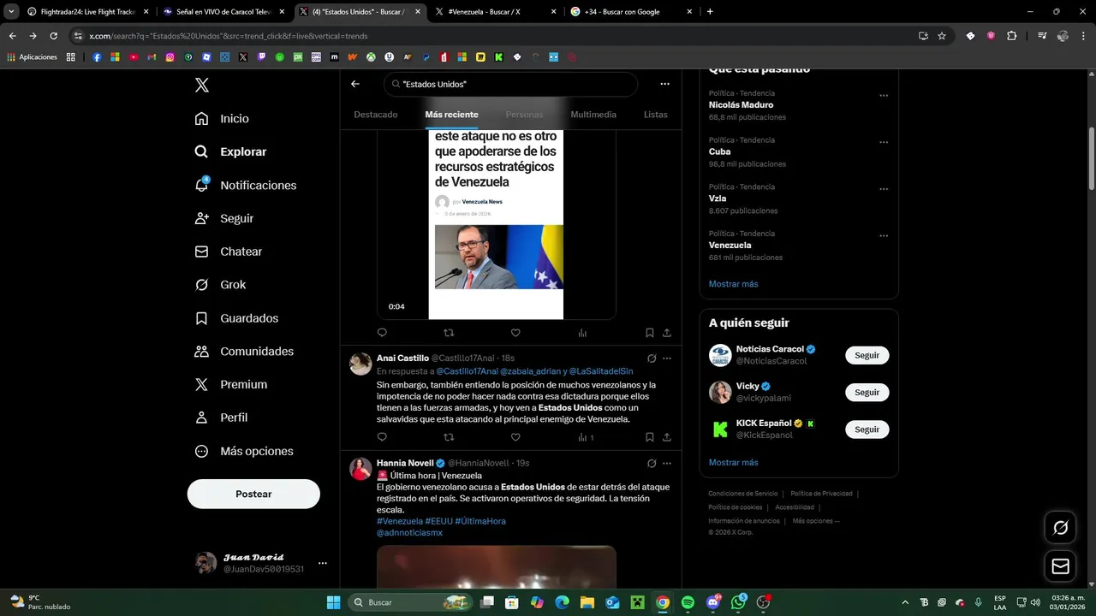Follow KICK Español
The image size is (1096, 616).
[867, 429]
